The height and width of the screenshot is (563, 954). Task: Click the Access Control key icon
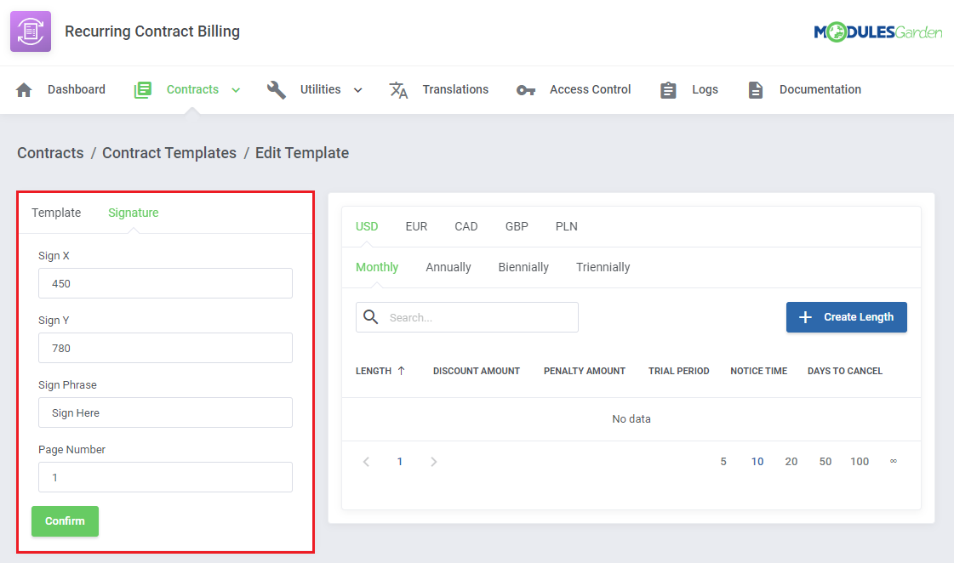click(526, 91)
